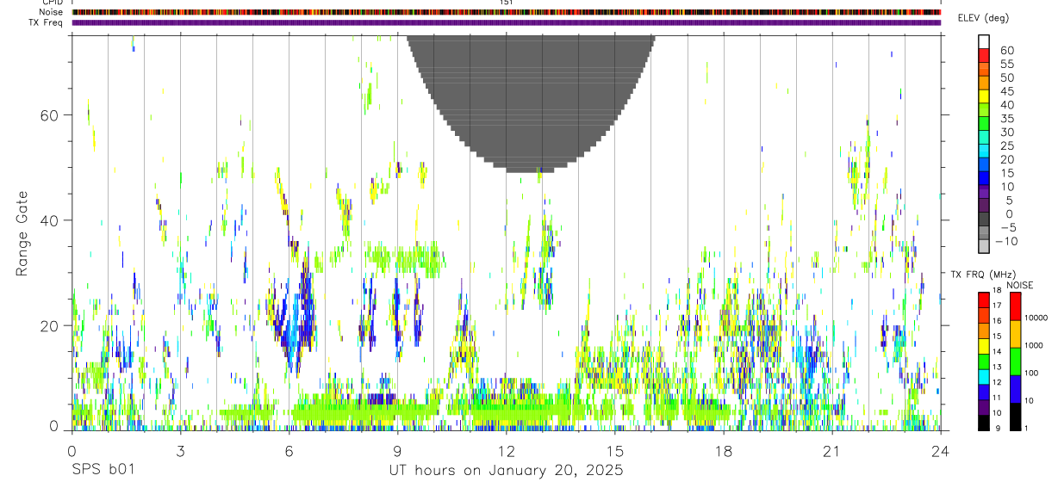This screenshot has height=488, width=1058.
Task: Pick the yellow swatch in the ELEV color bar
Action: click(x=984, y=96)
